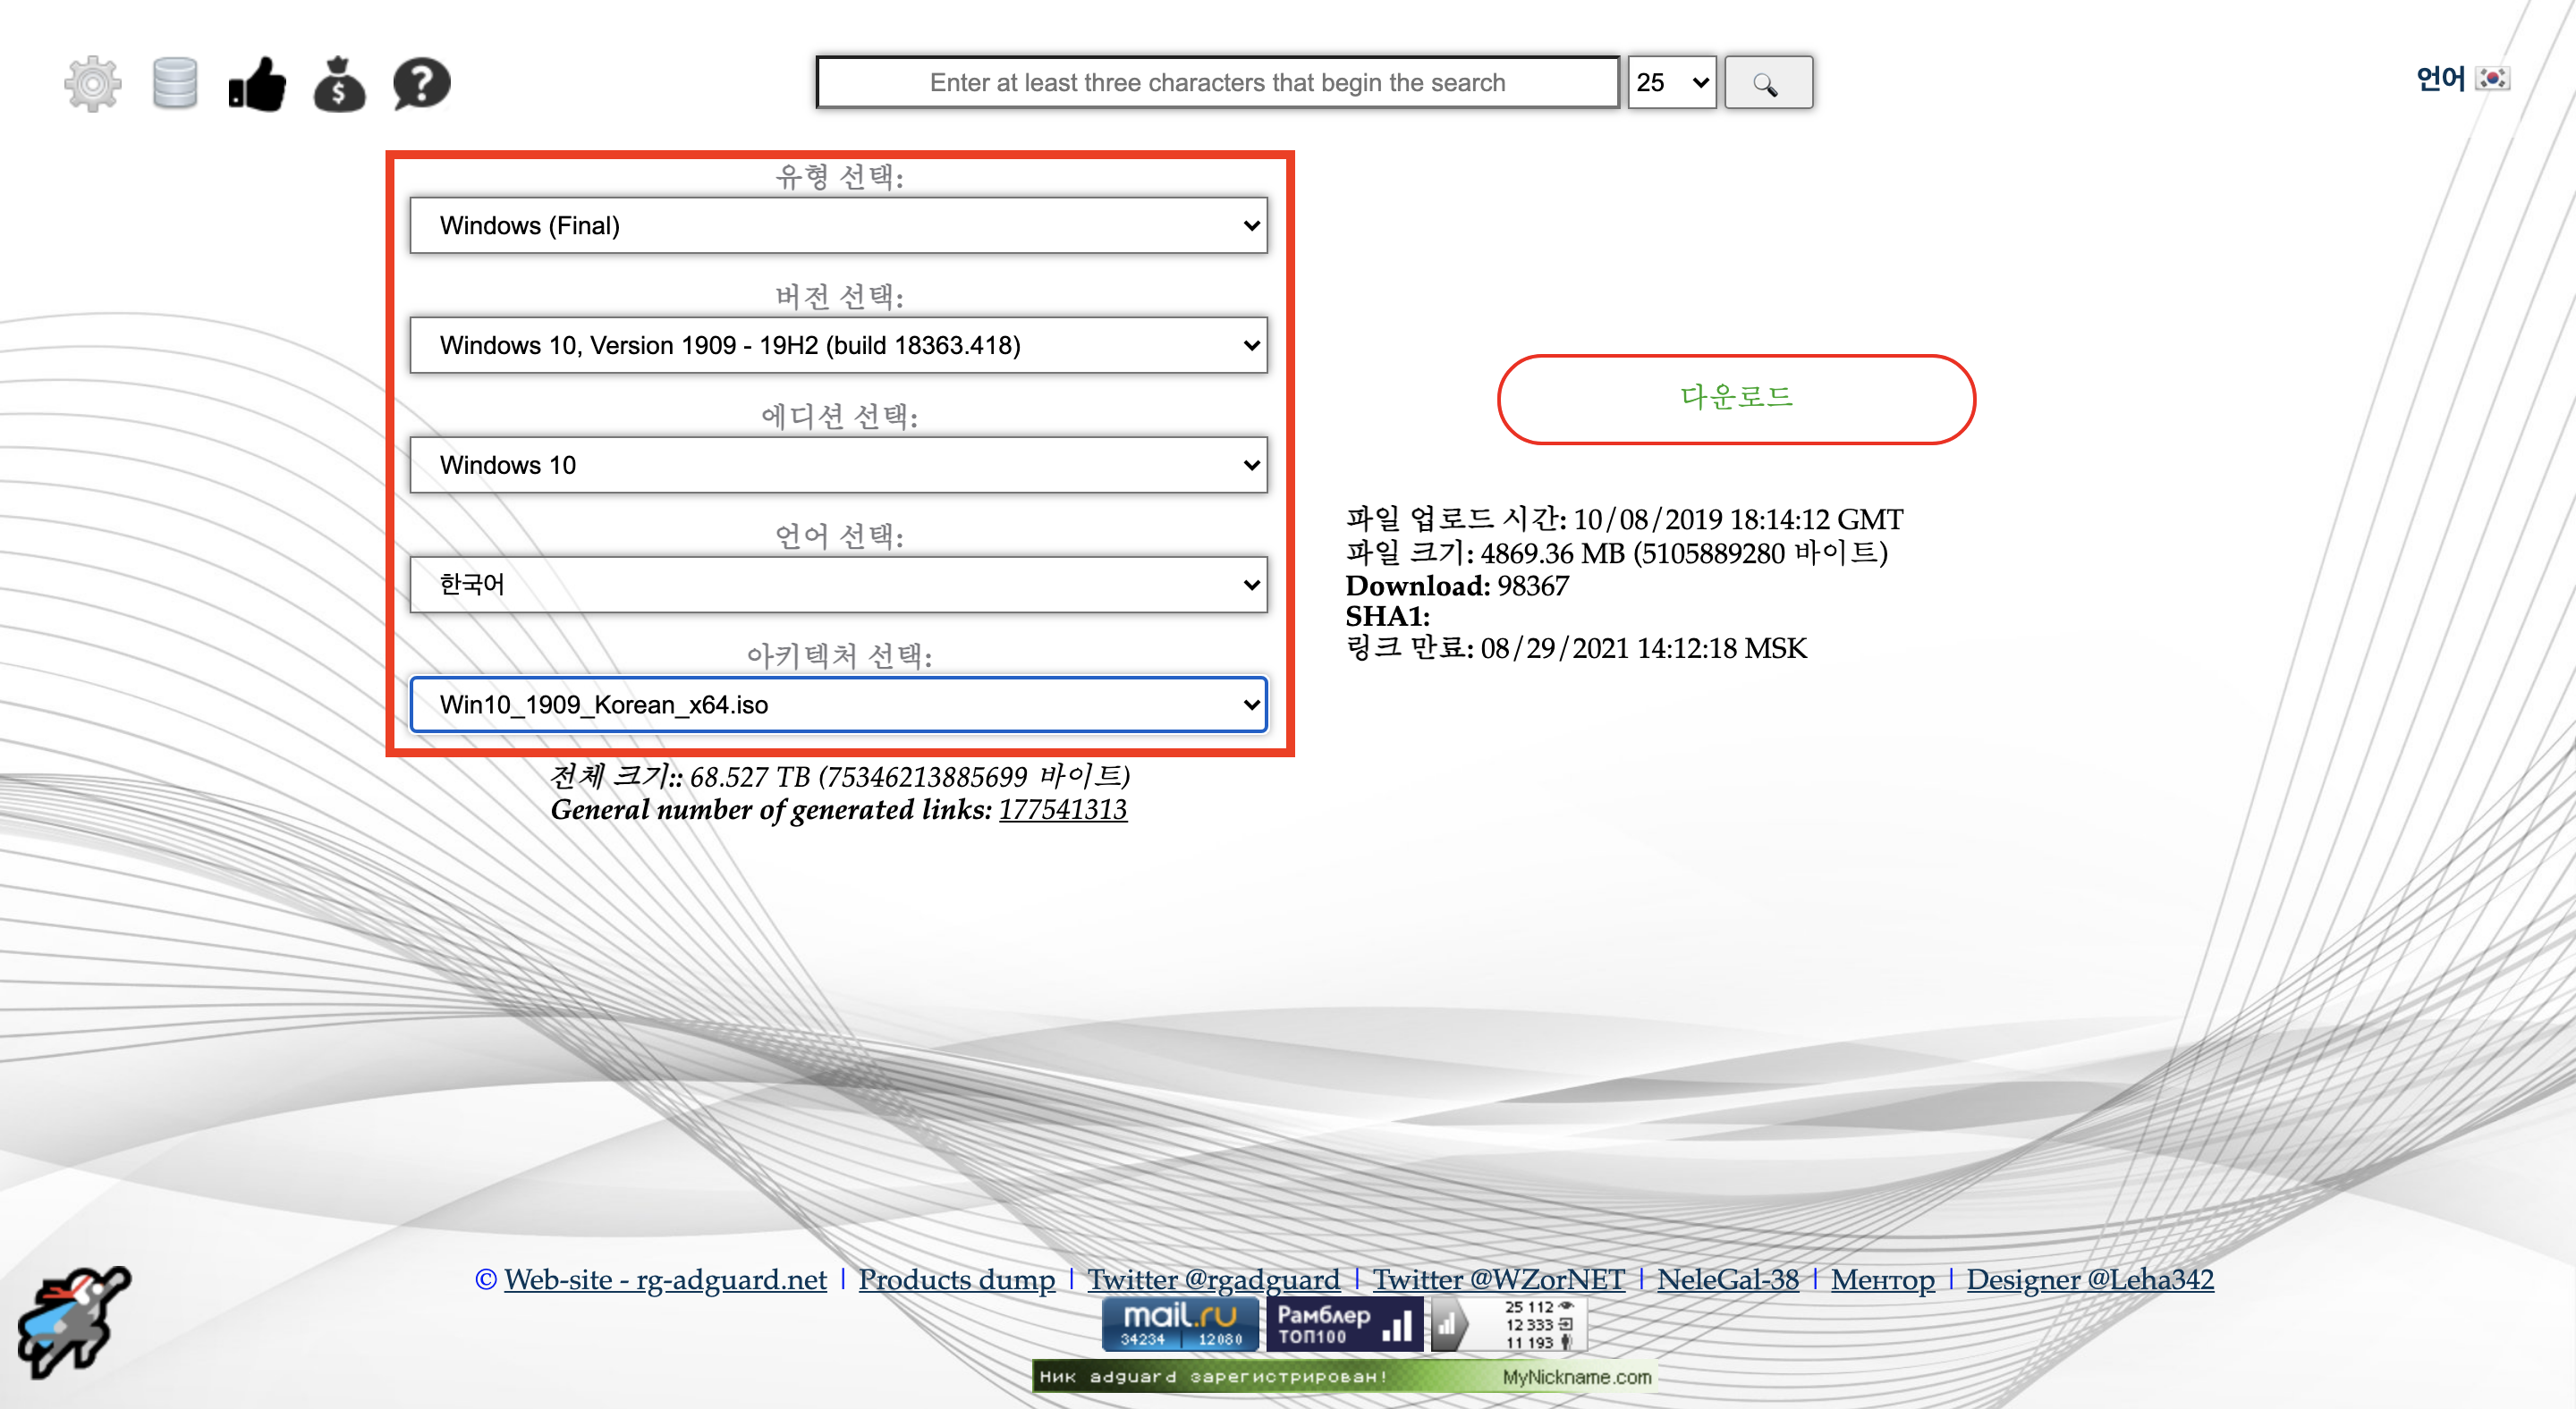Click the money bag donate icon
The width and height of the screenshot is (2576, 1409).
(339, 83)
